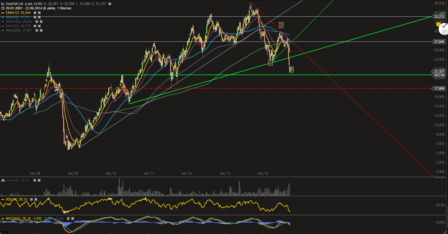
Task: Close the MACD(12, 26, 9) panel
Action: coord(73,219)
